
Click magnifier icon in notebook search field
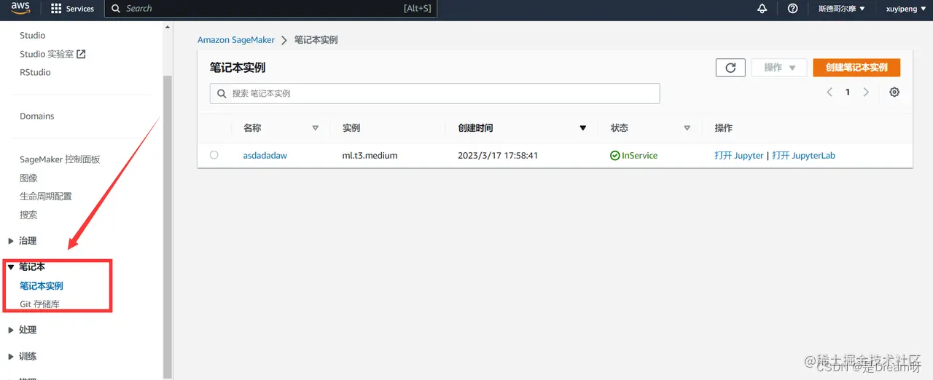point(222,94)
